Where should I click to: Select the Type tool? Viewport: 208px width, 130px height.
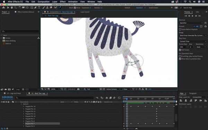pos(39,8)
